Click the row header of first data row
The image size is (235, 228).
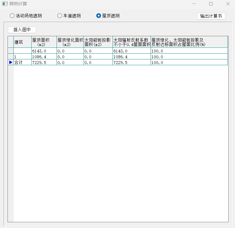(x=11, y=51)
